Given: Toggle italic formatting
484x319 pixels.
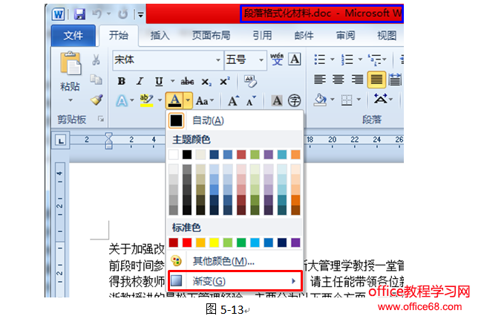Looking at the screenshot, I should click(140, 81).
